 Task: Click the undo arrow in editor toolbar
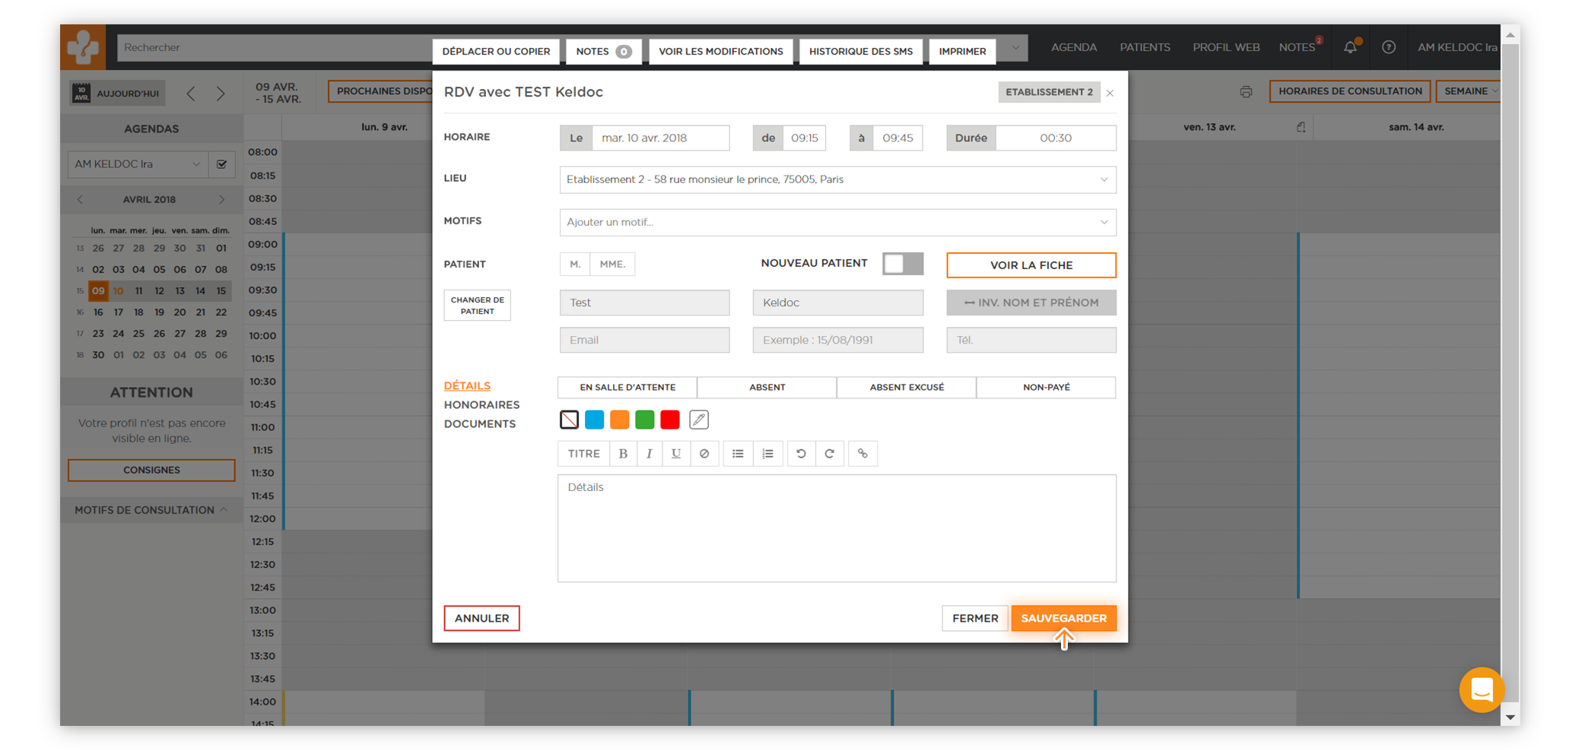point(801,454)
